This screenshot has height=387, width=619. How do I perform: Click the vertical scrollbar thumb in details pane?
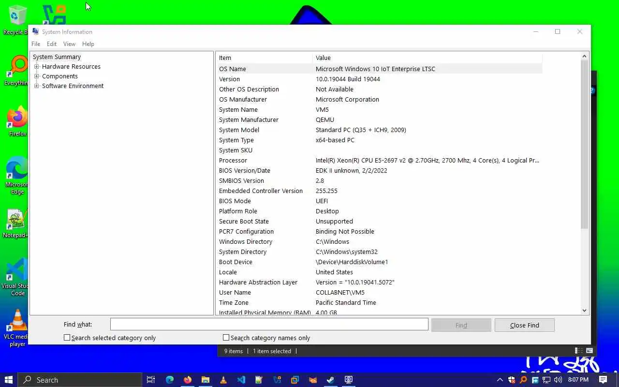click(584, 145)
